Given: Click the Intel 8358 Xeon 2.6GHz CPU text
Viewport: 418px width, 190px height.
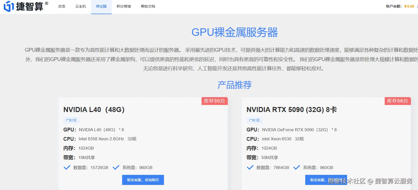Looking at the screenshot, I should coord(101,139).
